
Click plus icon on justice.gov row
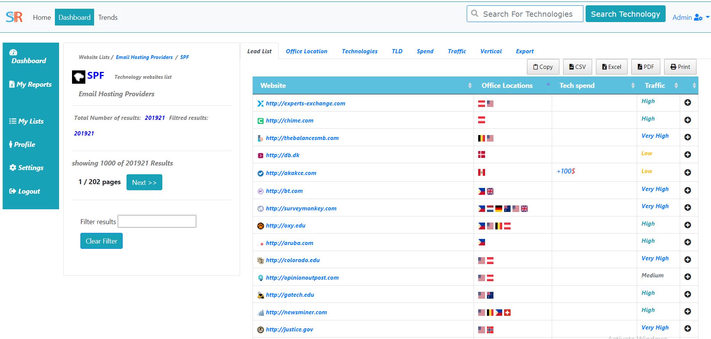pos(688,328)
